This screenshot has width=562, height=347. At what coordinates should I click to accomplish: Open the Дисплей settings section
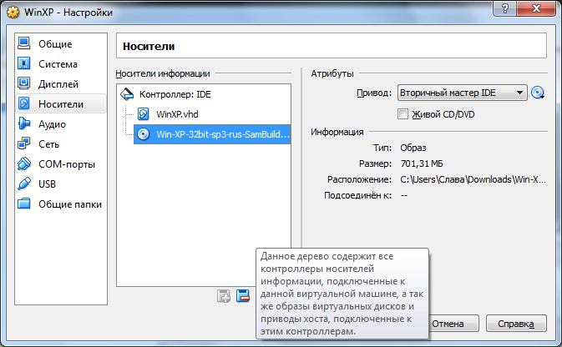[x=61, y=83]
